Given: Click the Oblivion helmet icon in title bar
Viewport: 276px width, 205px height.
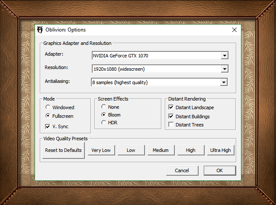Looking at the screenshot, I should coord(40,30).
